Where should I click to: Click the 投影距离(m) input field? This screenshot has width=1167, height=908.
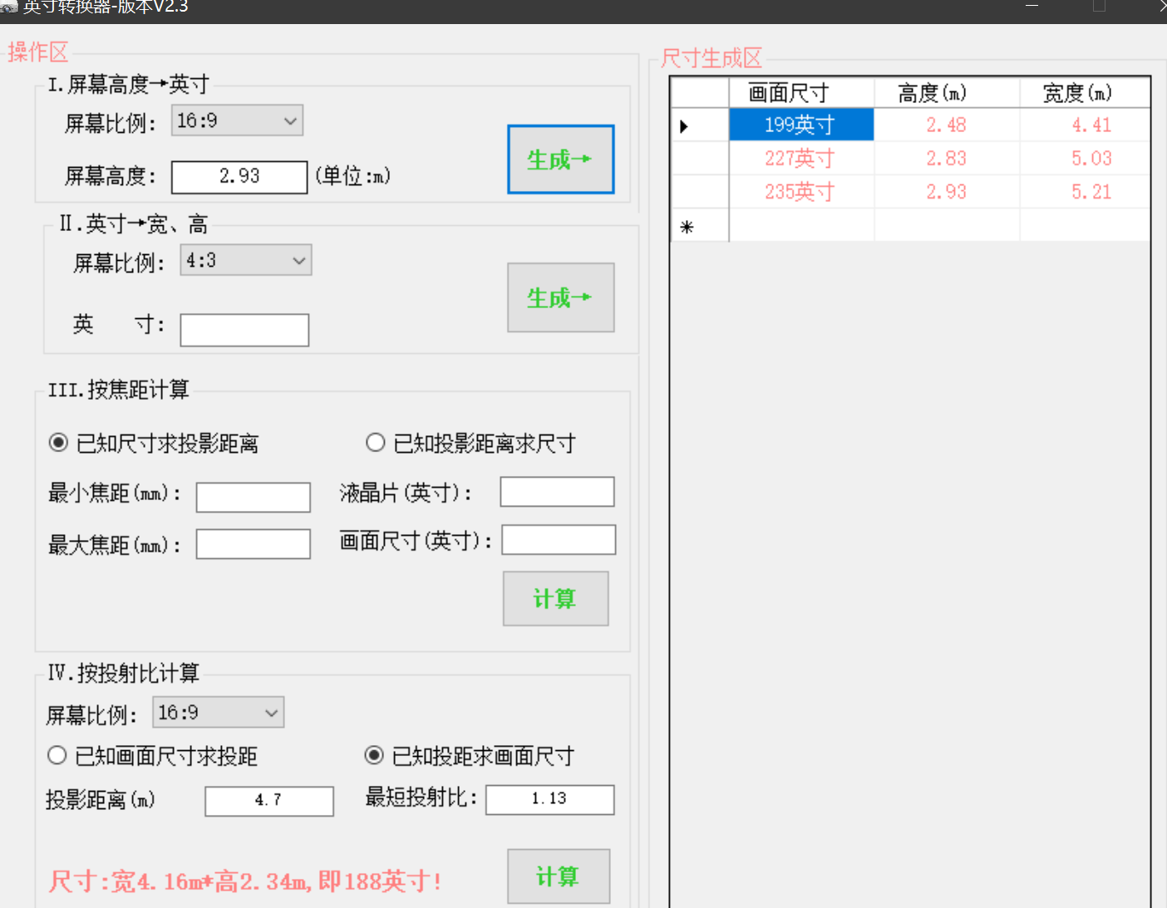pos(269,801)
